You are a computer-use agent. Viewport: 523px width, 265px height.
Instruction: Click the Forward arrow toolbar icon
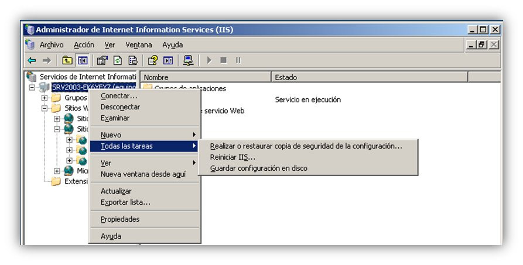point(47,60)
